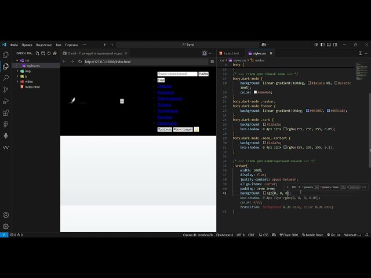Select index.html file in explorer
371x278 pixels.
[36, 87]
